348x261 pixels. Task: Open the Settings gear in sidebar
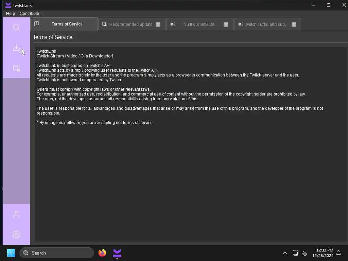(16, 234)
